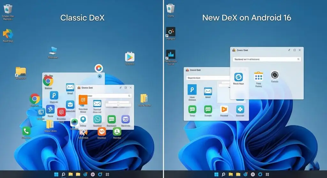327x178 pixels.
Task: Launch the teal WhatsApp-style icon in Classic DeX window
Action: [x=97, y=119]
